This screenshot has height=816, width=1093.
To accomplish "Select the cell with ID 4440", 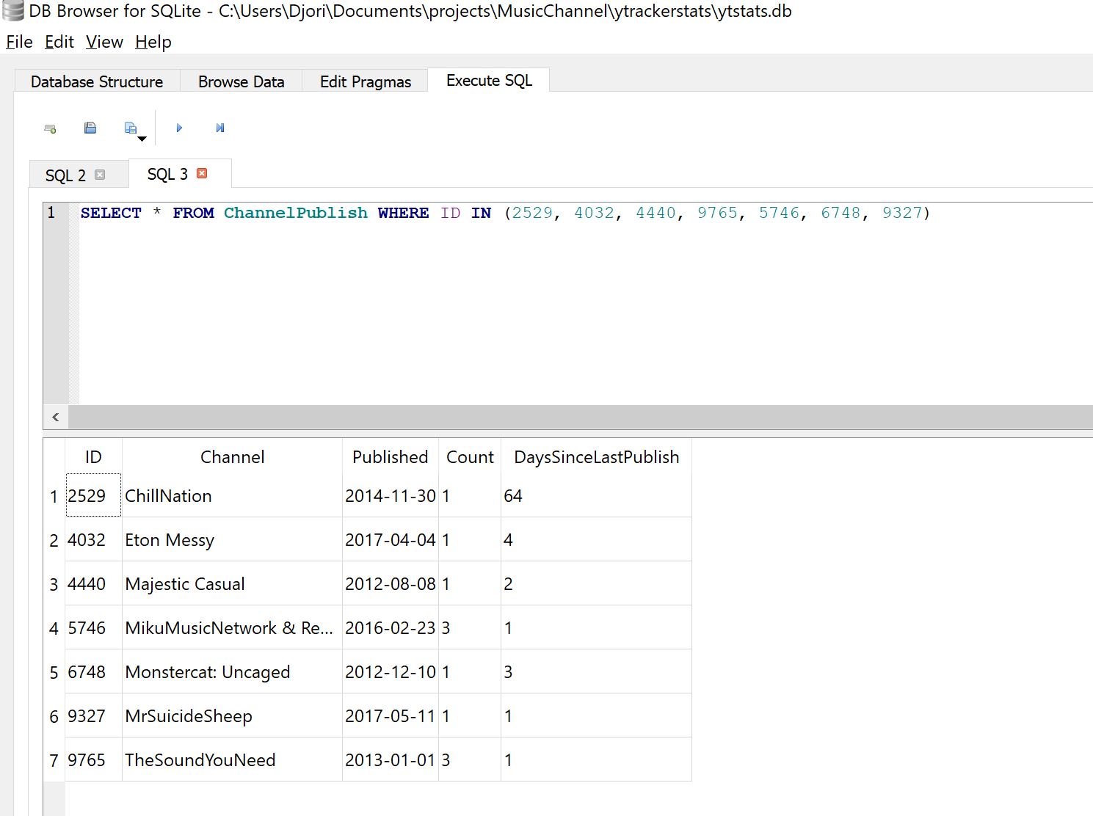I will pos(93,584).
